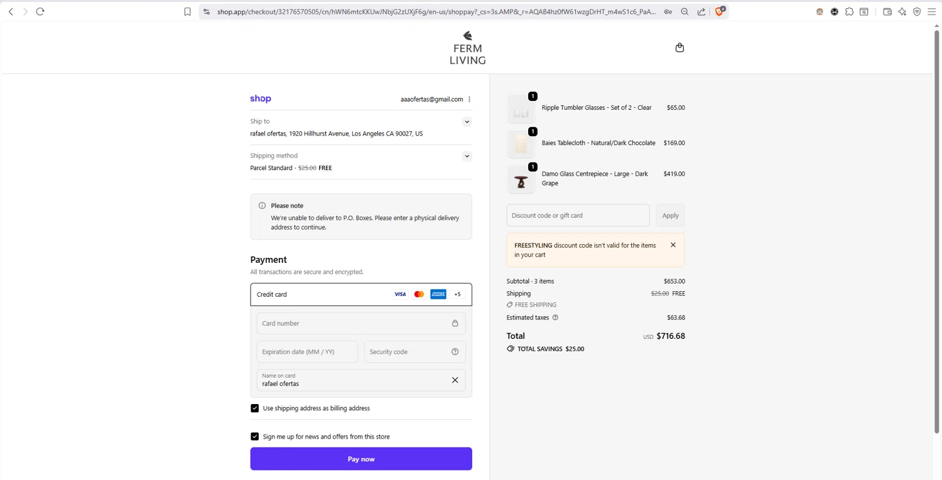
Task: Click the Estimated taxes $63.68 value
Action: click(x=676, y=317)
